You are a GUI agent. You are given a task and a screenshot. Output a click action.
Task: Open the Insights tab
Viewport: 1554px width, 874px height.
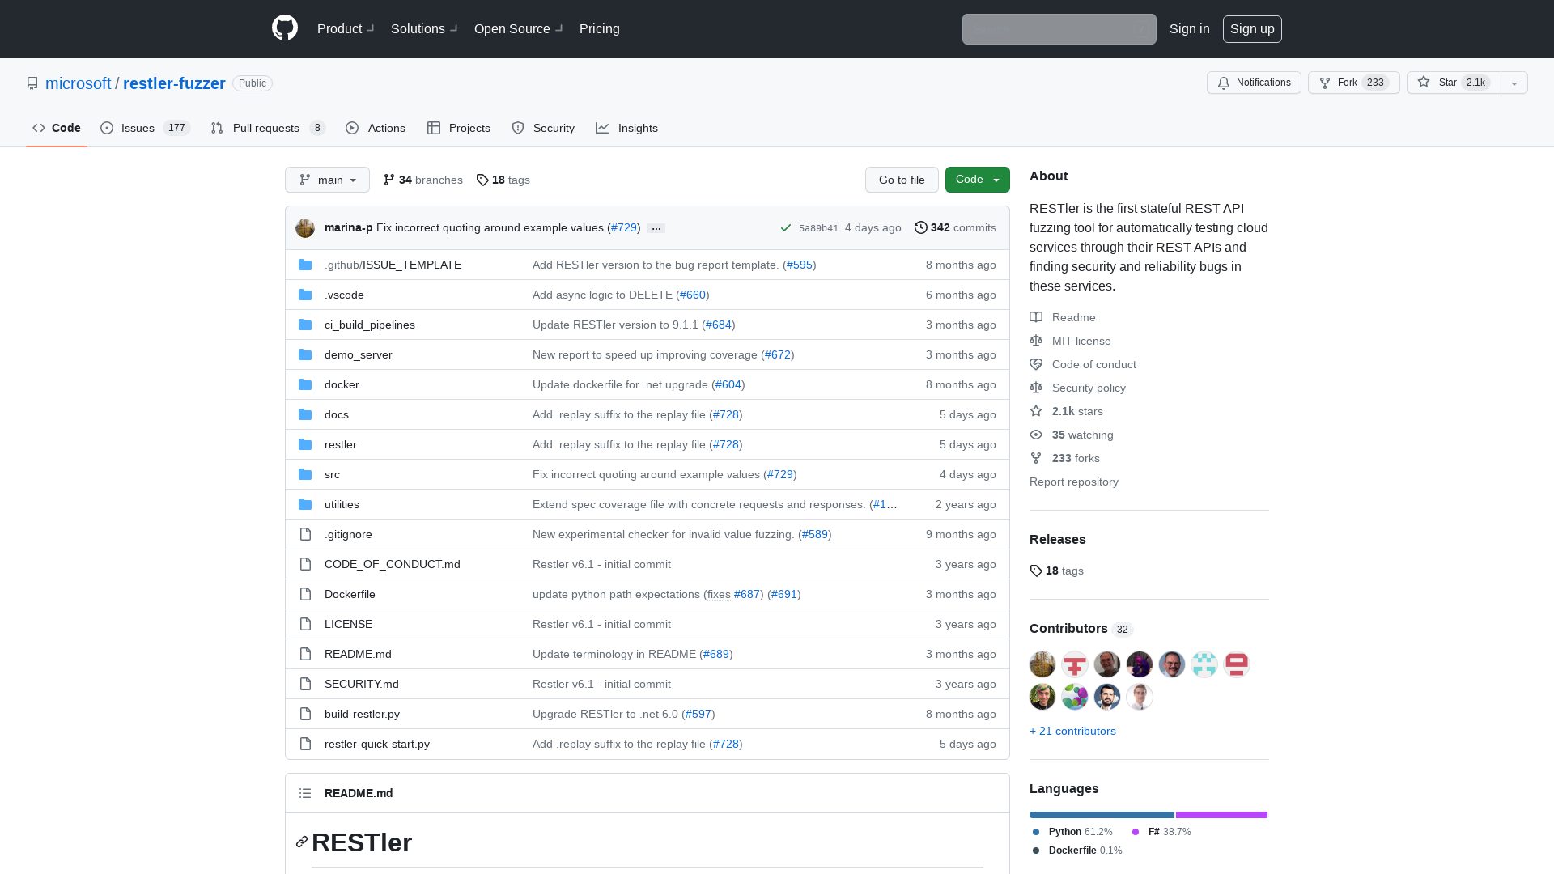pyautogui.click(x=627, y=128)
